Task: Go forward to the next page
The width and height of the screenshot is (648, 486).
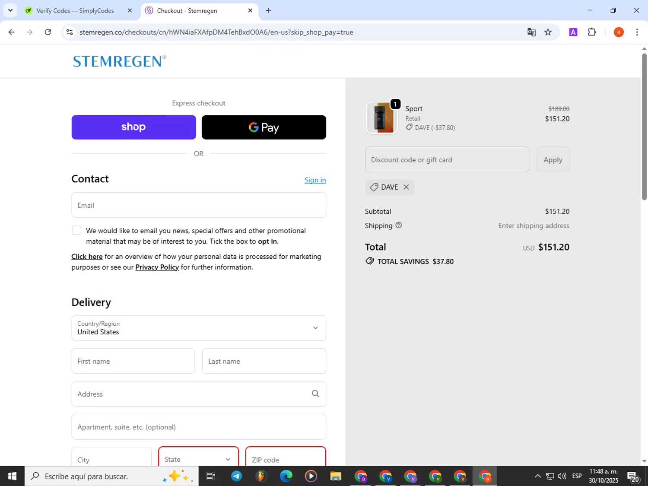Action: click(29, 32)
